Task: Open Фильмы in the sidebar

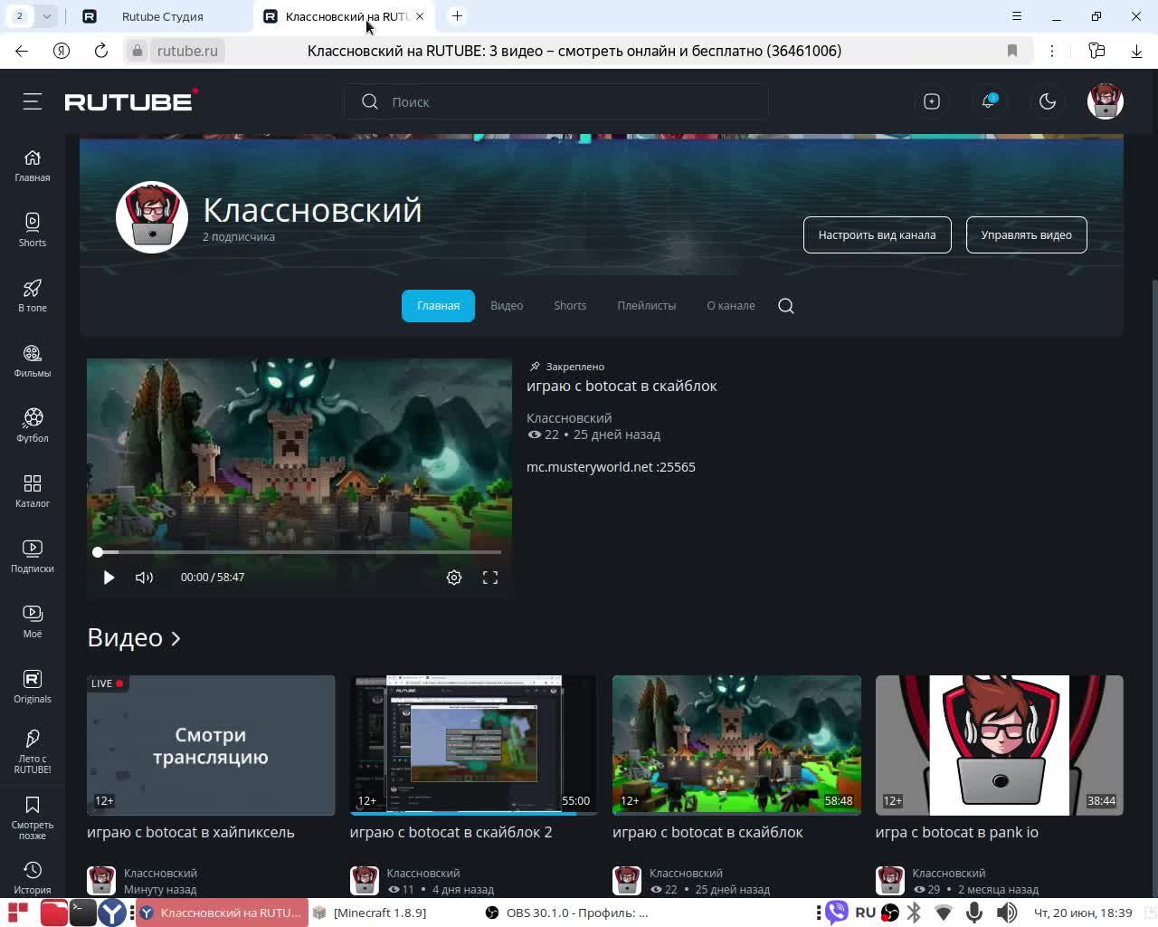Action: (33, 361)
